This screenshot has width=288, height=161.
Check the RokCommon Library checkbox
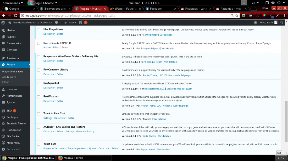click(x=38, y=70)
